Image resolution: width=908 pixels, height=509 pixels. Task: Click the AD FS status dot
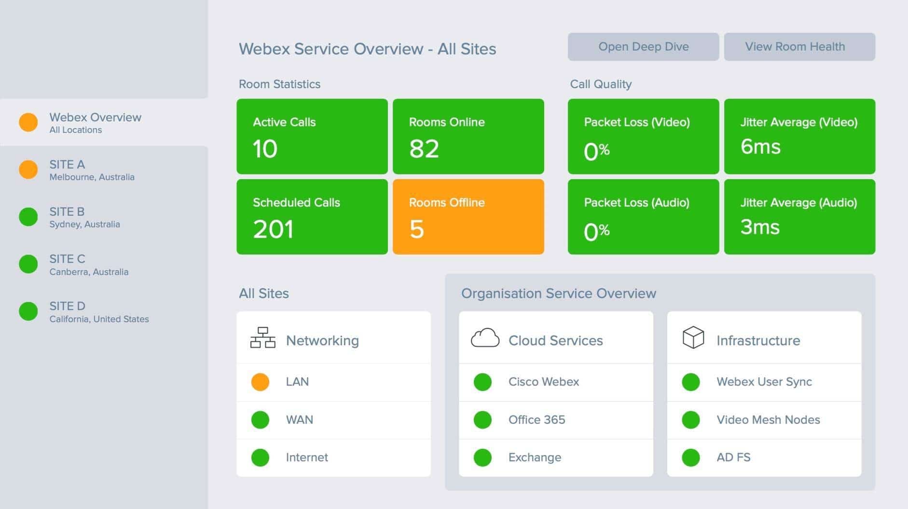tap(691, 457)
